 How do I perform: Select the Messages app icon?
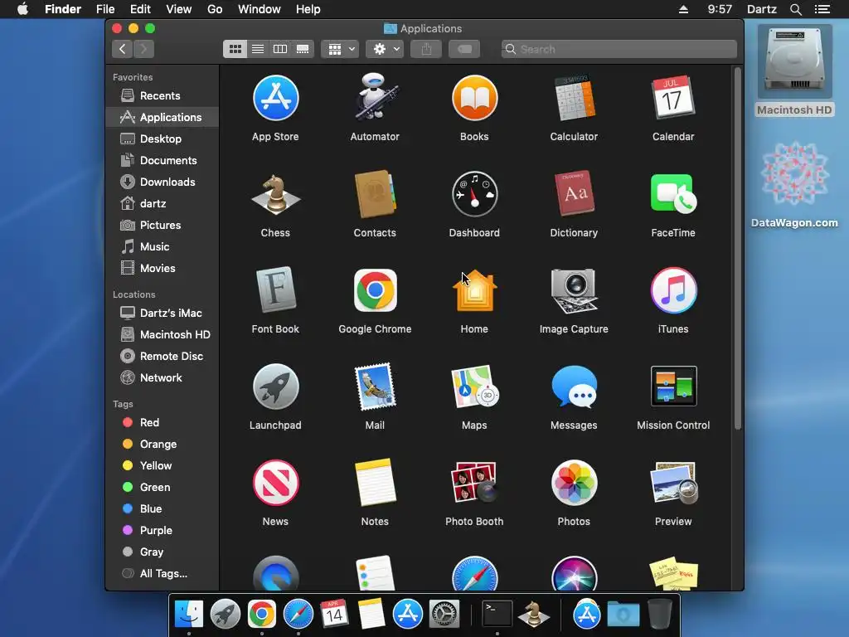pyautogui.click(x=574, y=387)
